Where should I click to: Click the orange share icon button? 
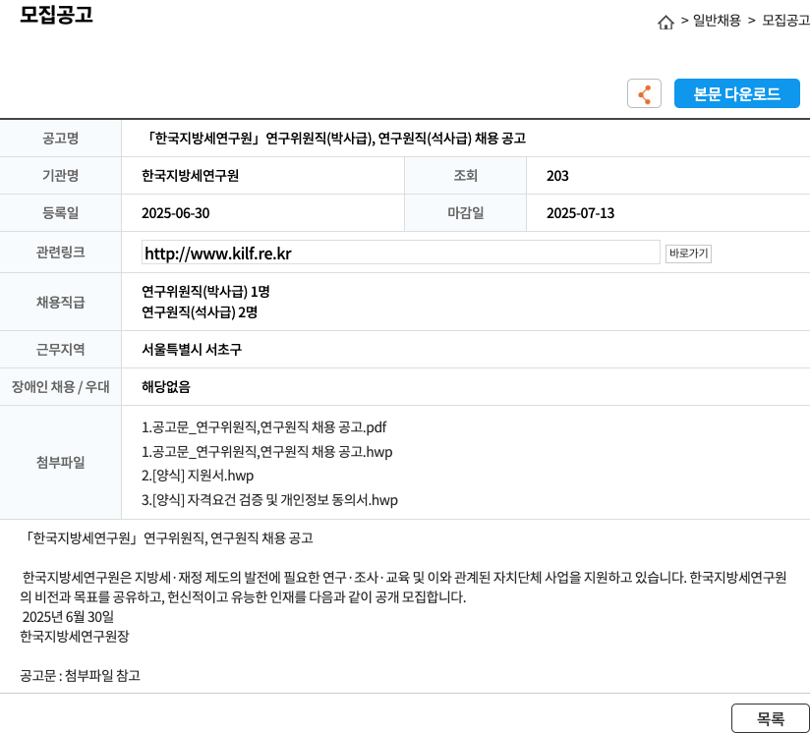click(644, 94)
